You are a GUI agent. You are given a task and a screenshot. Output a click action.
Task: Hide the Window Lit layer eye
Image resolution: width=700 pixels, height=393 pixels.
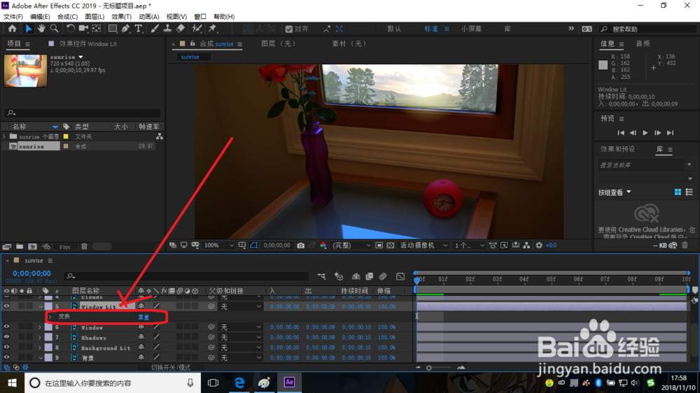coord(6,306)
